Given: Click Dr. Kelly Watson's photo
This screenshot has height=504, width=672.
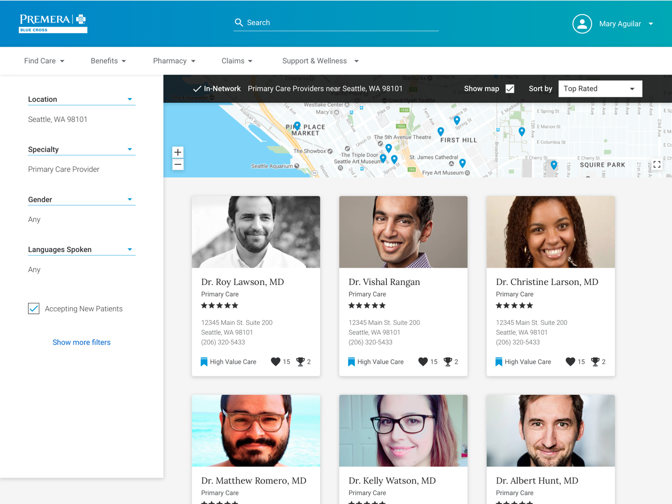Looking at the screenshot, I should click(403, 430).
